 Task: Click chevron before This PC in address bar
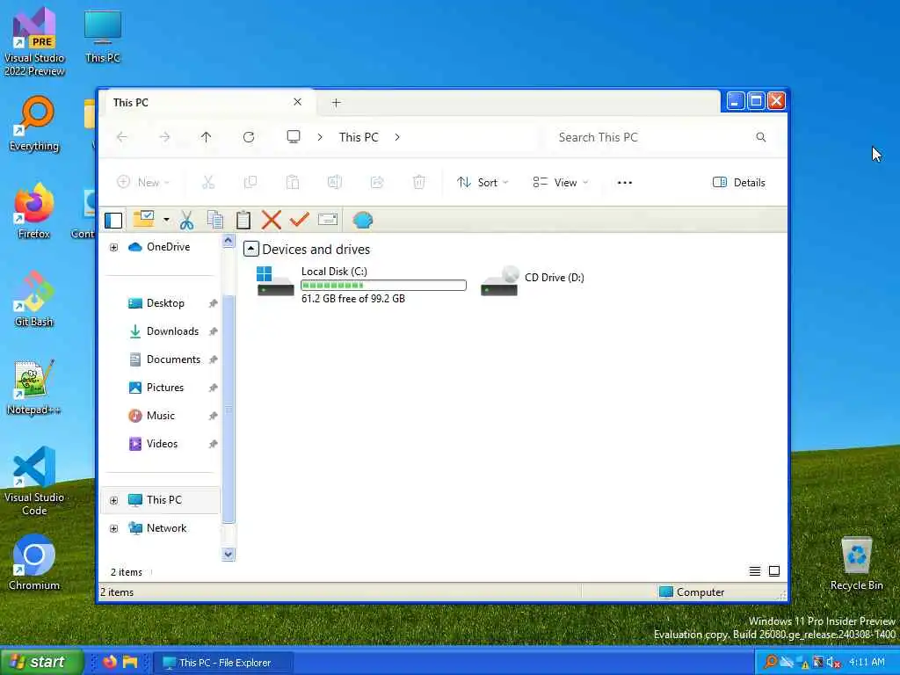click(320, 137)
